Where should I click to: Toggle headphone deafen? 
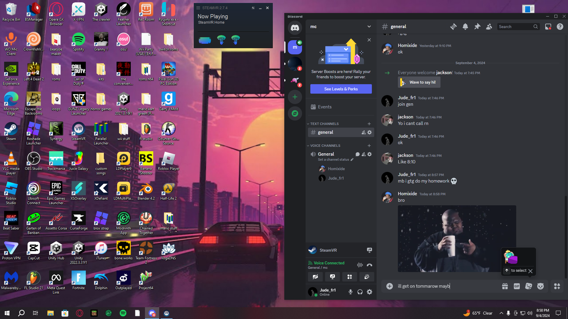click(x=360, y=292)
